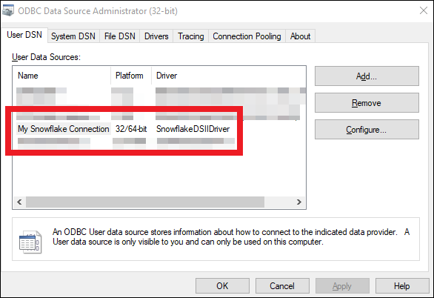
Task: Open the File DSN tab
Action: 119,36
